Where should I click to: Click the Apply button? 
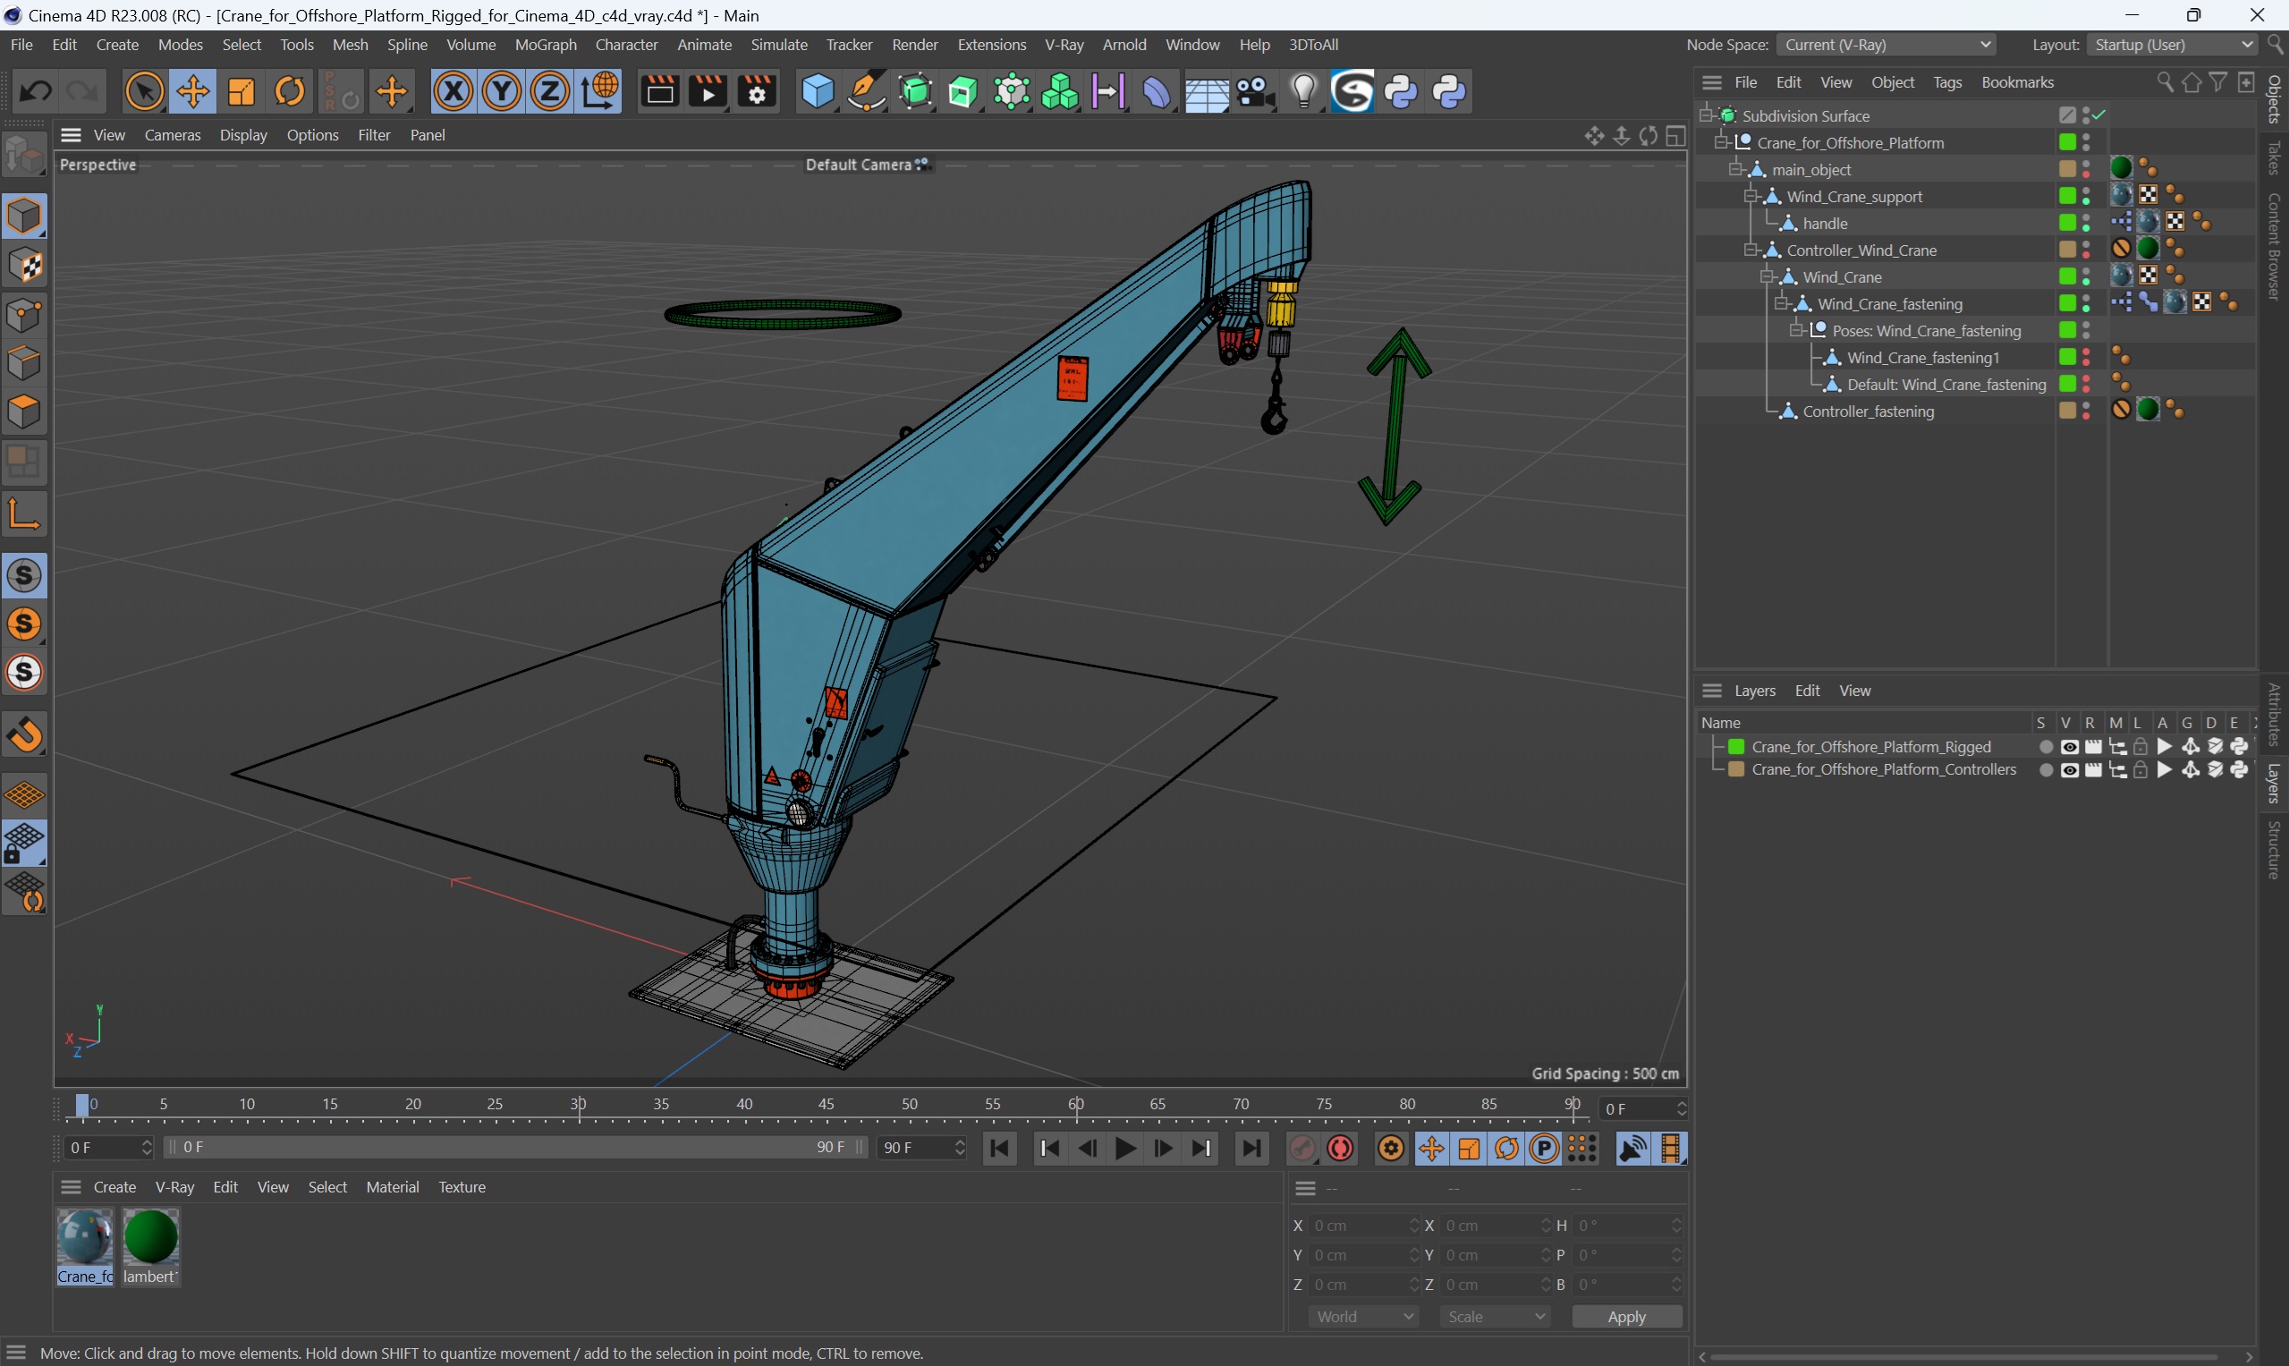(x=1625, y=1316)
